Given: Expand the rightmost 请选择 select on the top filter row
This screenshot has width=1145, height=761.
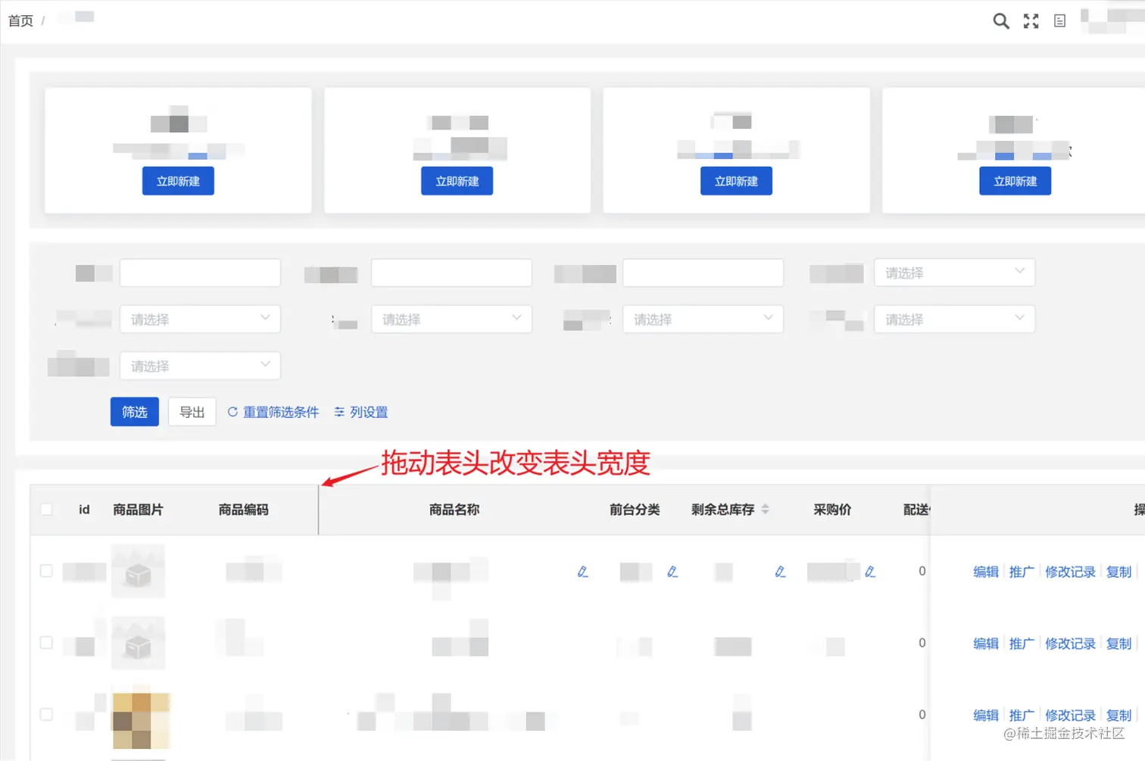Looking at the screenshot, I should (x=953, y=273).
